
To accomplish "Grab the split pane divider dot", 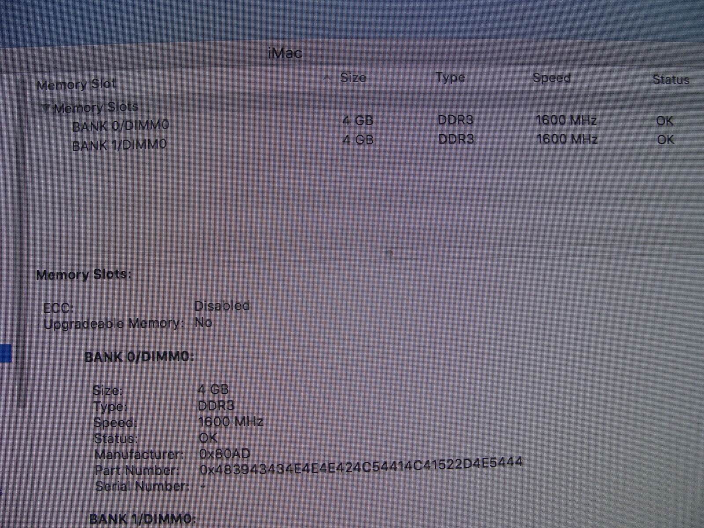I will tap(389, 253).
